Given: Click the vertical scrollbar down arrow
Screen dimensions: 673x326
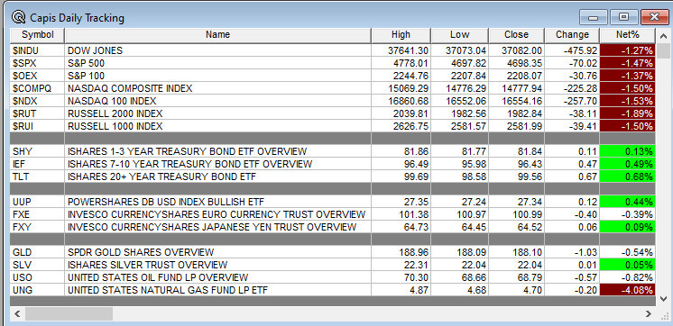Looking at the screenshot, I should 664,299.
